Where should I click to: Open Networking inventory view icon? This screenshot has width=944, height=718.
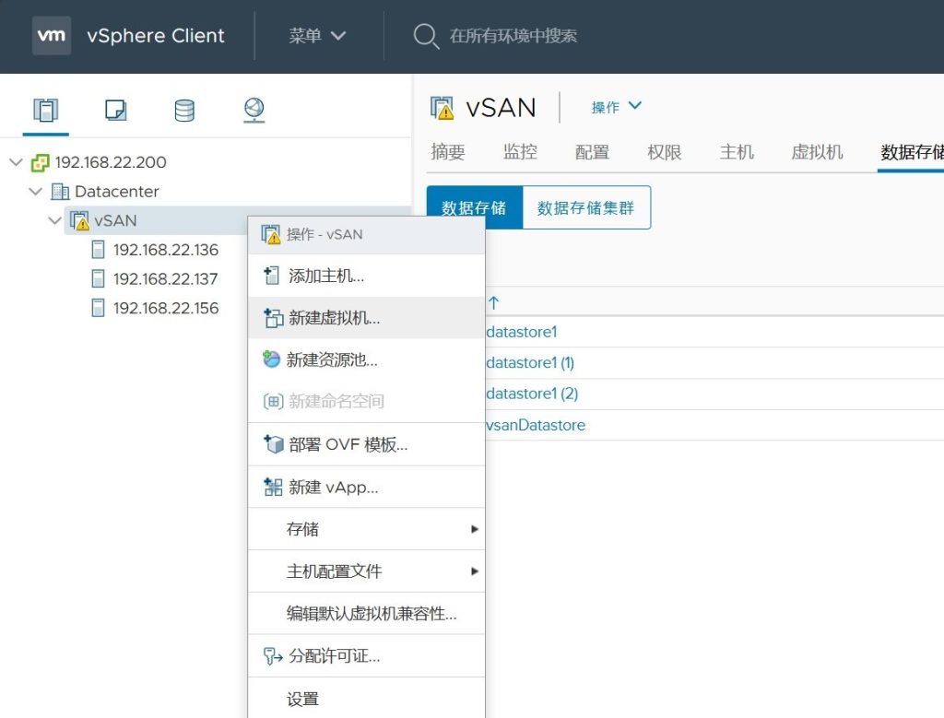[x=254, y=110]
